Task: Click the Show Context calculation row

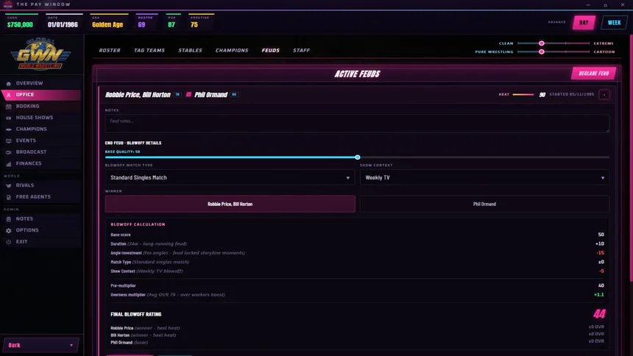Action: coord(357,271)
